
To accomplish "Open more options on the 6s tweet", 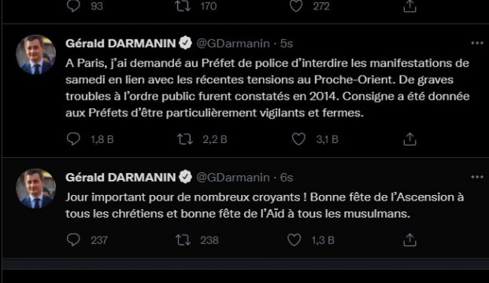I will (477, 177).
